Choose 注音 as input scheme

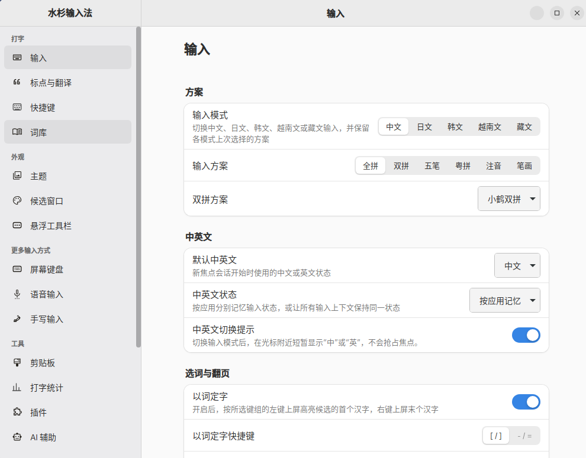pyautogui.click(x=493, y=165)
